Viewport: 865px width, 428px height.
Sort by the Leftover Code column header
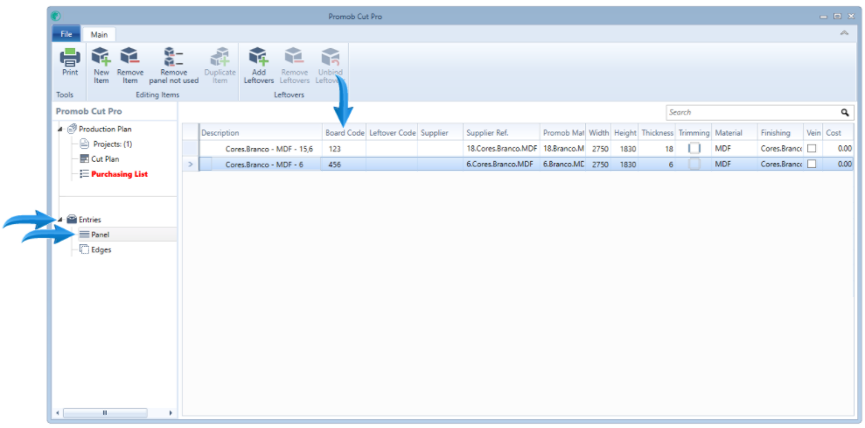click(x=392, y=133)
